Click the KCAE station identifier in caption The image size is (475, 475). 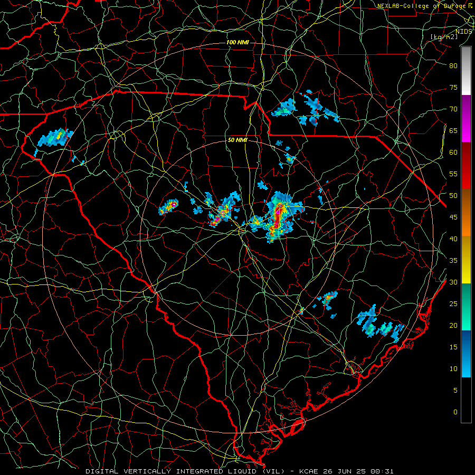(x=308, y=471)
